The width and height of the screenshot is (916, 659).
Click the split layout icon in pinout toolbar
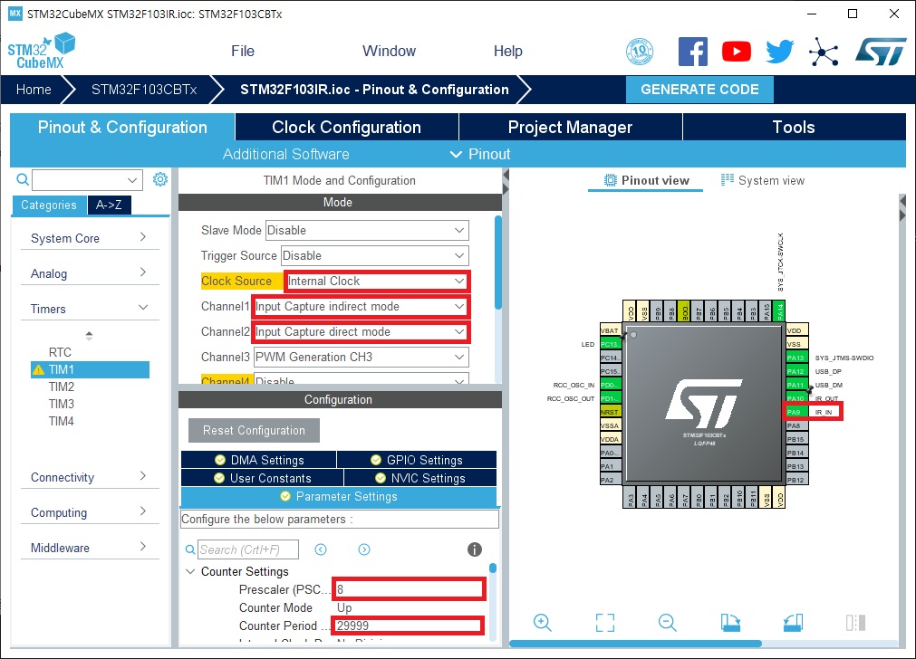pos(855,622)
